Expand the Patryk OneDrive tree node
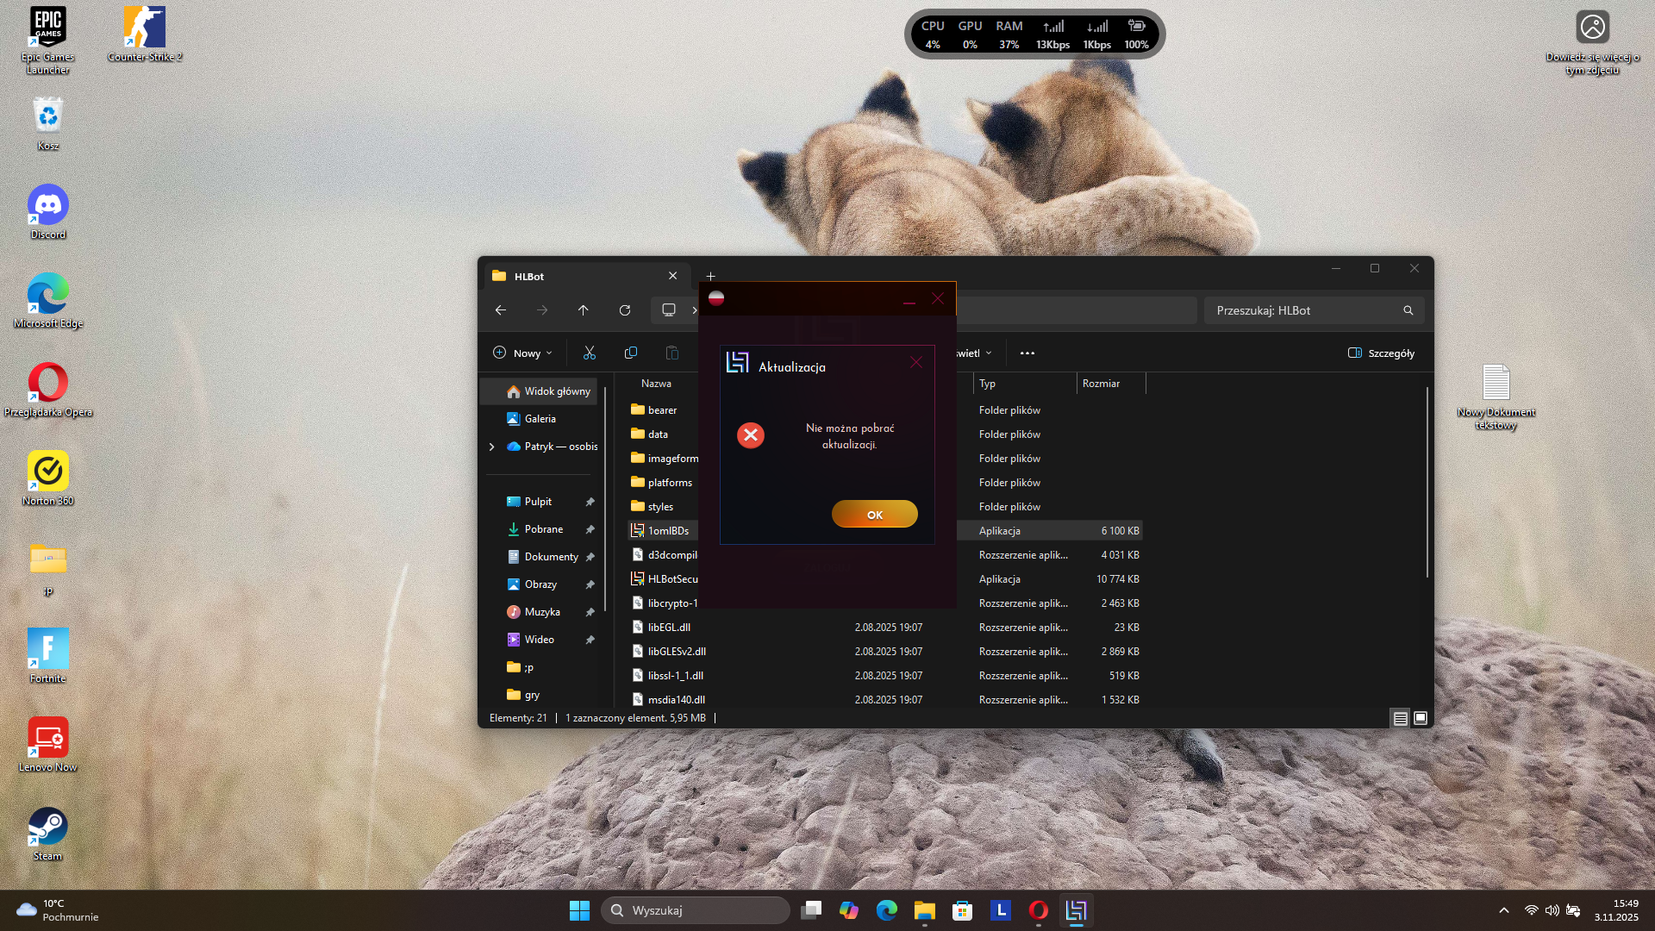This screenshot has height=931, width=1655. point(492,447)
